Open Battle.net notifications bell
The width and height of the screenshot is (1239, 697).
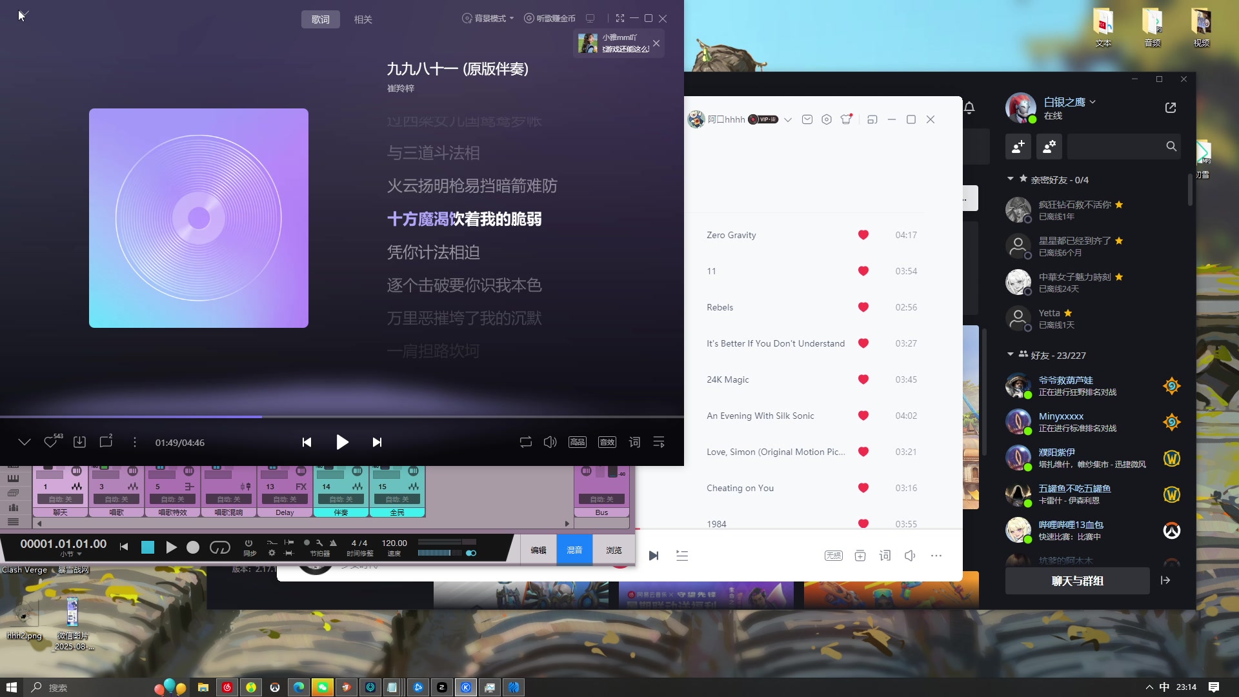[x=969, y=108]
